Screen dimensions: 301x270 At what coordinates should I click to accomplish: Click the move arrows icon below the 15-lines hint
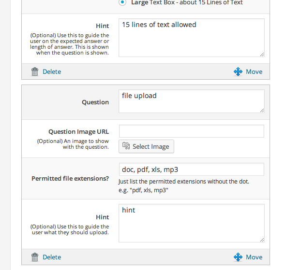238,71
